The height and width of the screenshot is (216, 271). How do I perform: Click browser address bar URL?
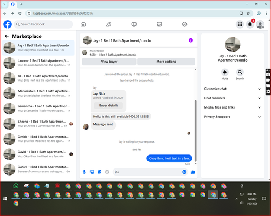coord(63,13)
